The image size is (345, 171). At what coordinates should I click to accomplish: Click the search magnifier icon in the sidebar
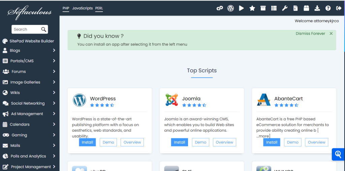pyautogui.click(x=43, y=29)
